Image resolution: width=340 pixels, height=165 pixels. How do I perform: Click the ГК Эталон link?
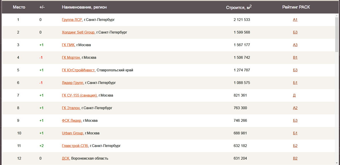(x=71, y=108)
